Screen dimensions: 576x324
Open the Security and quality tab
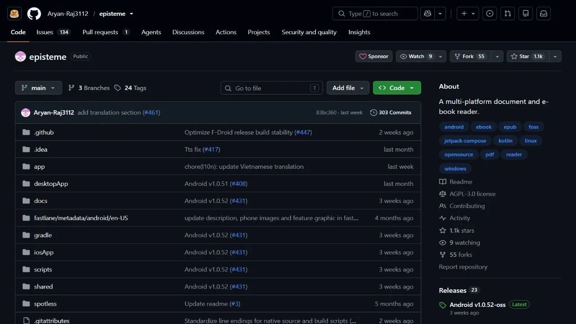(x=309, y=32)
